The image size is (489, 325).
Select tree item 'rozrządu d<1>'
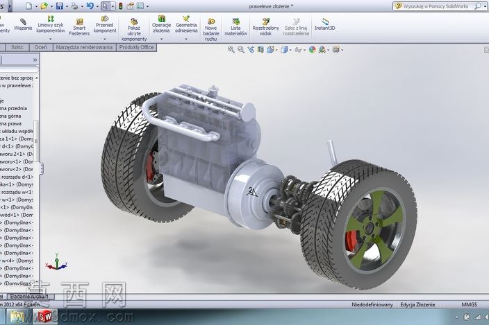coord(17,177)
